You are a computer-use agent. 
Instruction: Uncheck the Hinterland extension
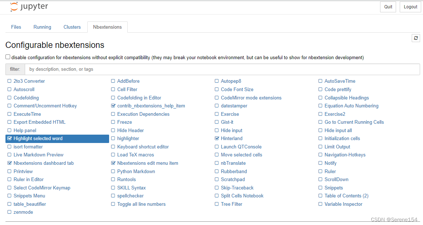tap(217, 139)
